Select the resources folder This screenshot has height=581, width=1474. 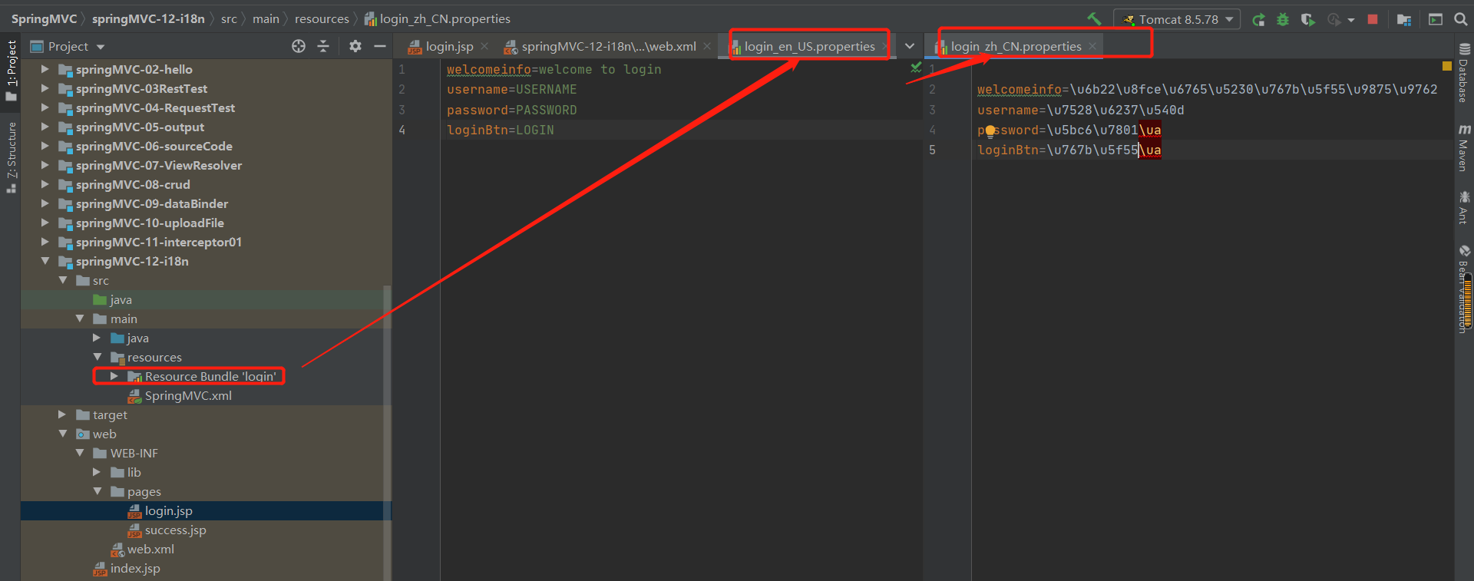(154, 358)
